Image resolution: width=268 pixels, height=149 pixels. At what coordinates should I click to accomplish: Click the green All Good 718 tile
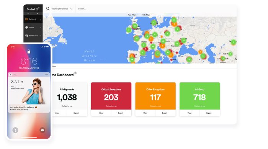(x=199, y=96)
